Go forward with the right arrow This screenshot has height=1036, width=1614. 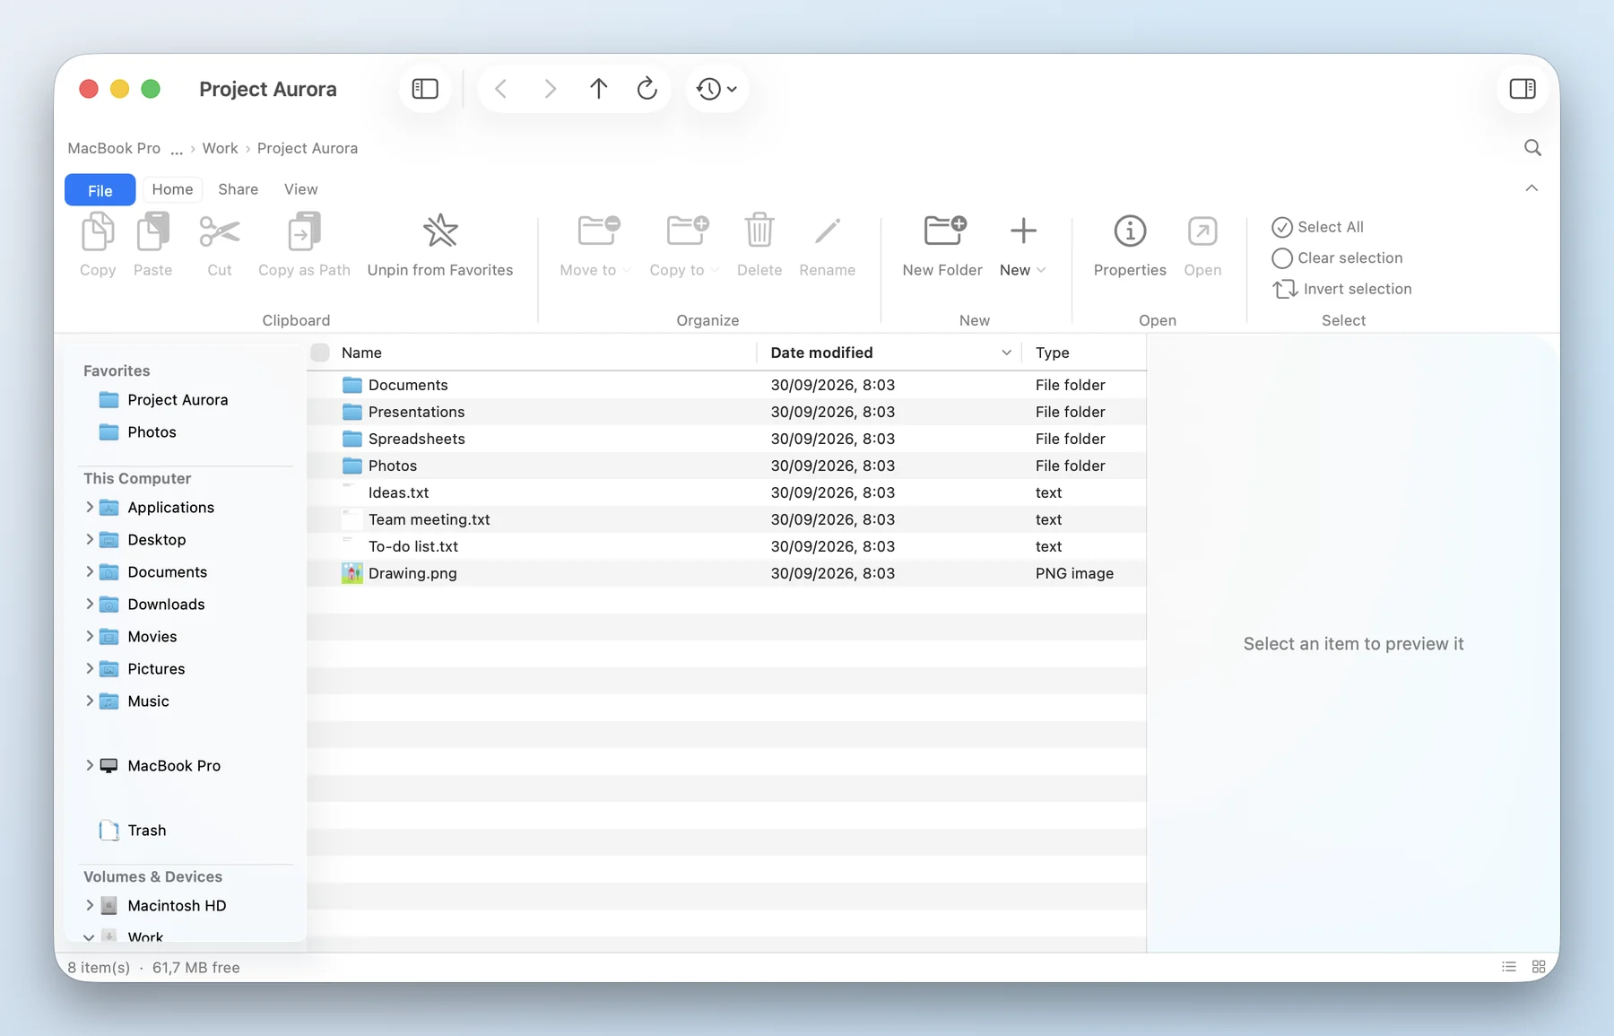tap(550, 89)
